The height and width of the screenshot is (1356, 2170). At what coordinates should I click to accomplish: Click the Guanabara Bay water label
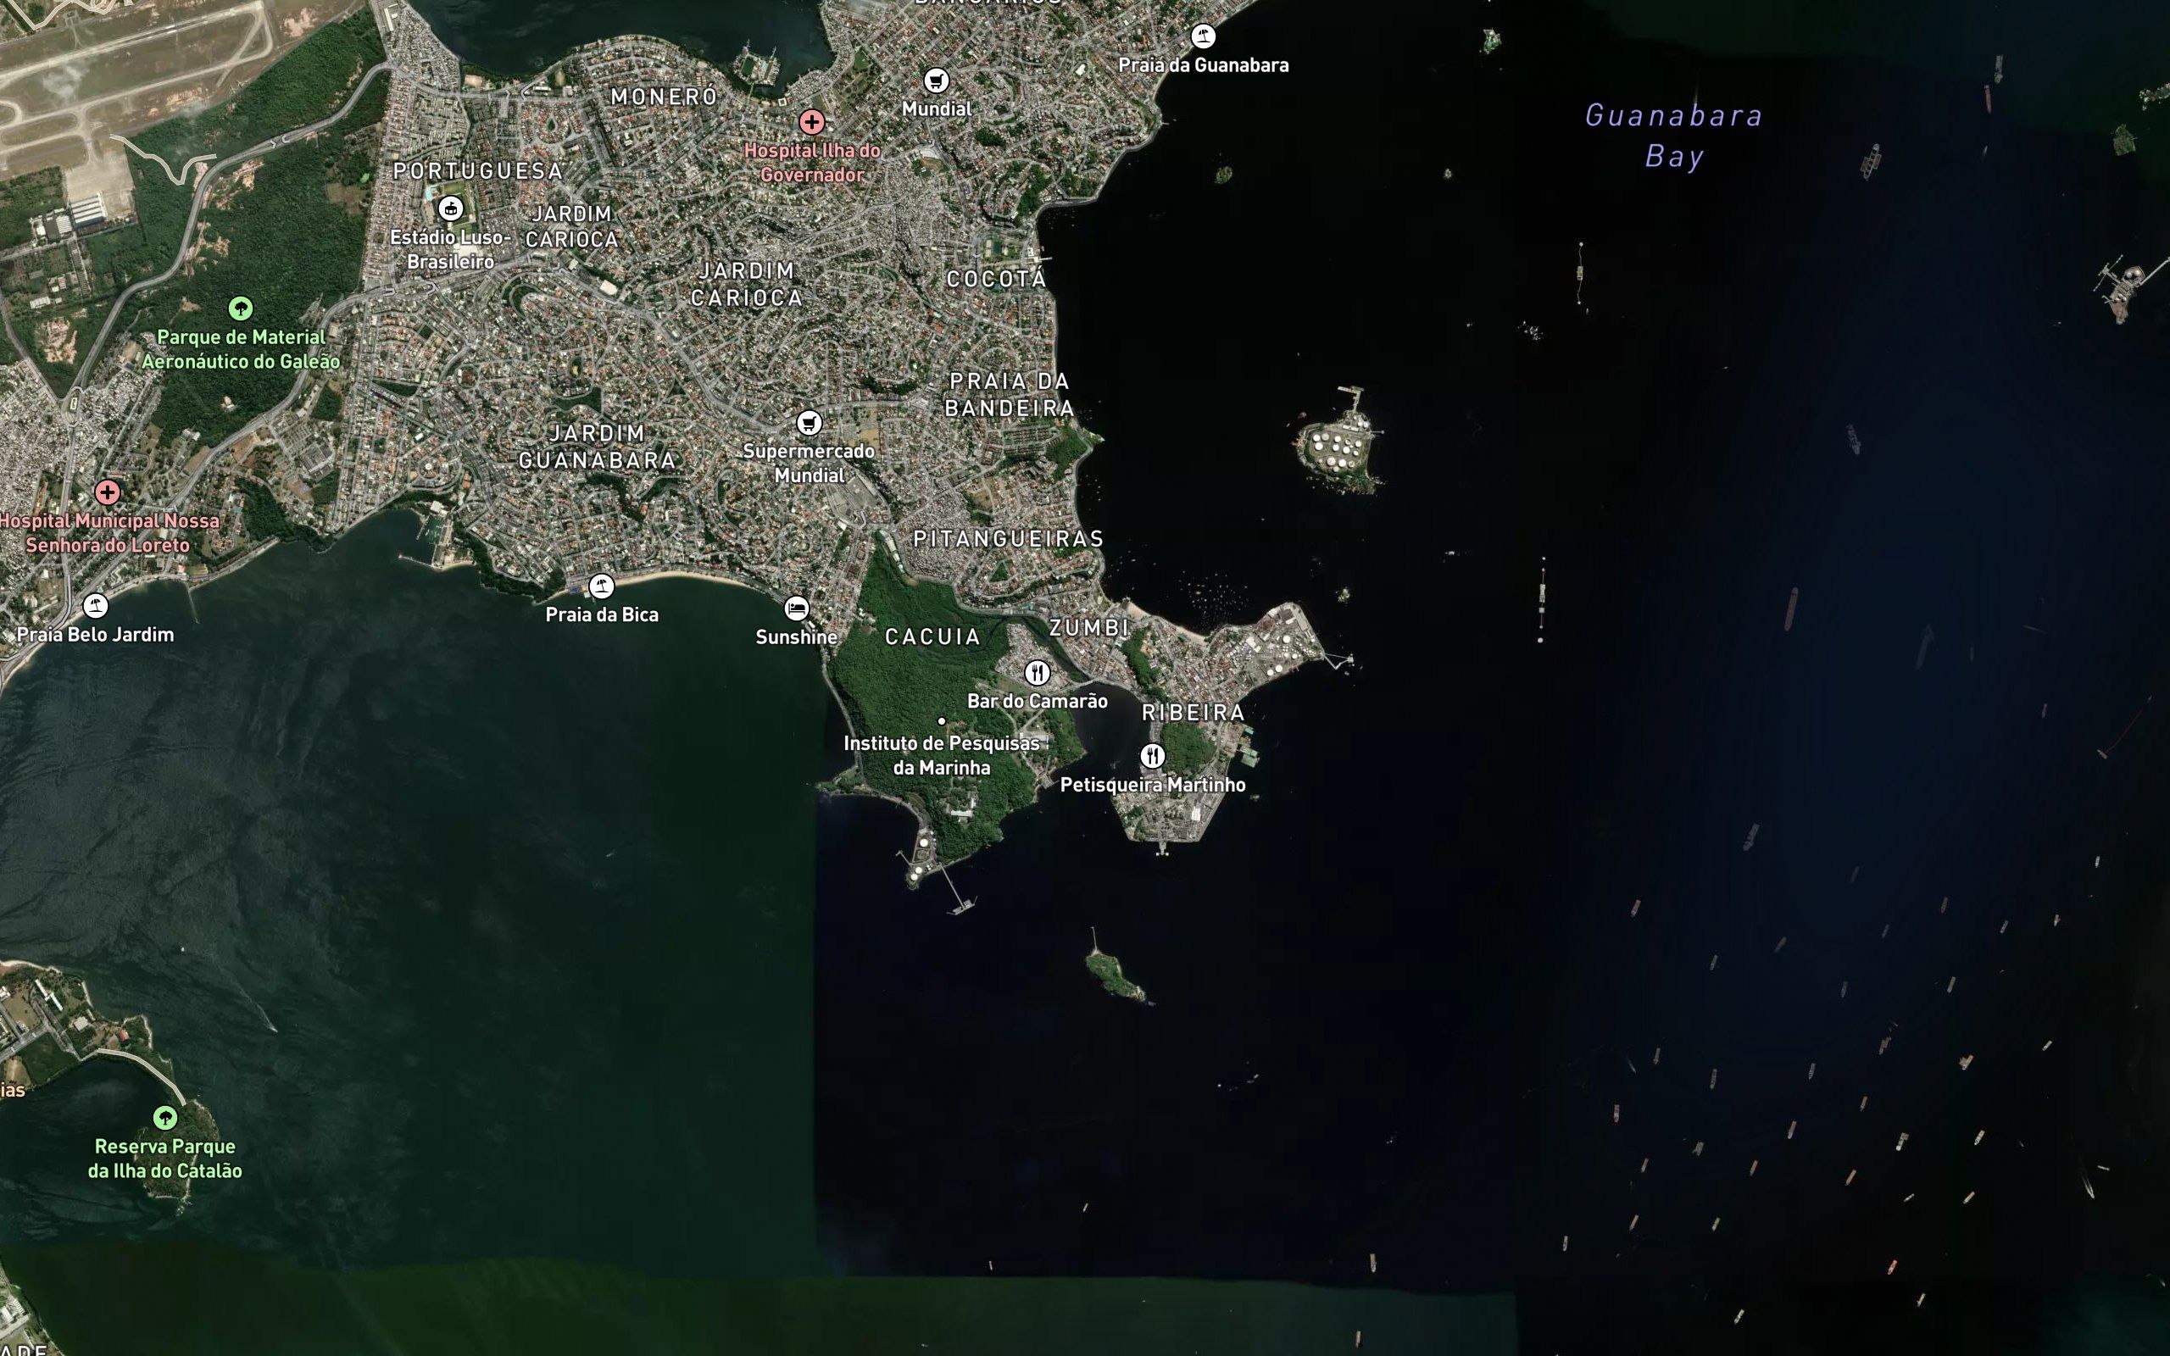[x=1674, y=136]
